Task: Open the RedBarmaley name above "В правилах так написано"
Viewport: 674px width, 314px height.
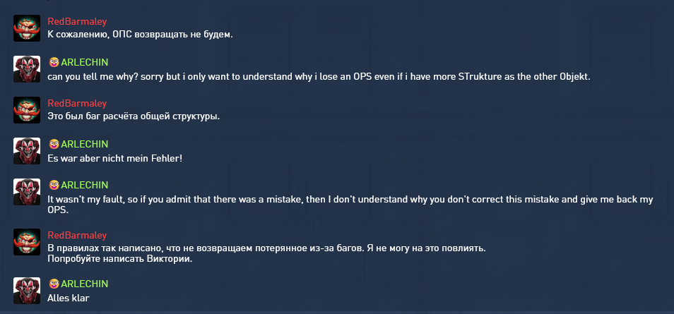Action: pyautogui.click(x=77, y=235)
